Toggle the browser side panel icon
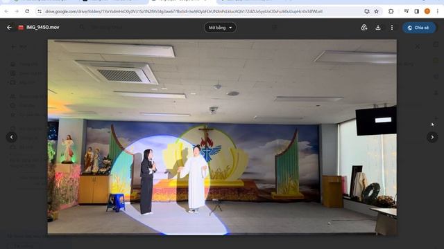Viewport: 444px width, 249px height. click(x=416, y=11)
